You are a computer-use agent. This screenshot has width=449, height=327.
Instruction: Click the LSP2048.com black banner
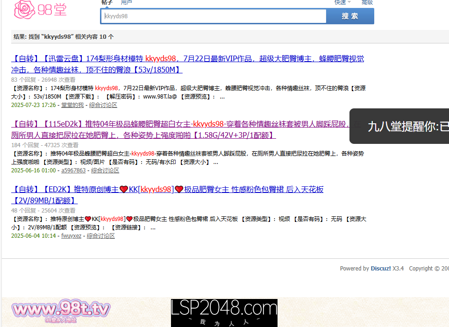pyautogui.click(x=224, y=313)
